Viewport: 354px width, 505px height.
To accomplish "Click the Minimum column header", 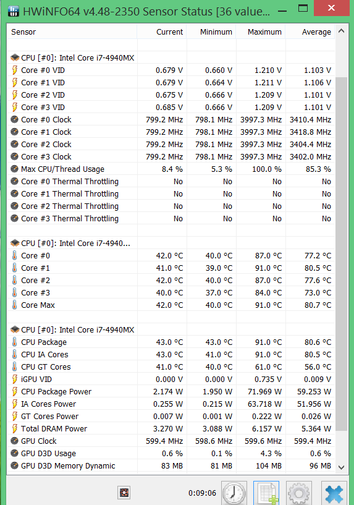I will (x=211, y=32).
